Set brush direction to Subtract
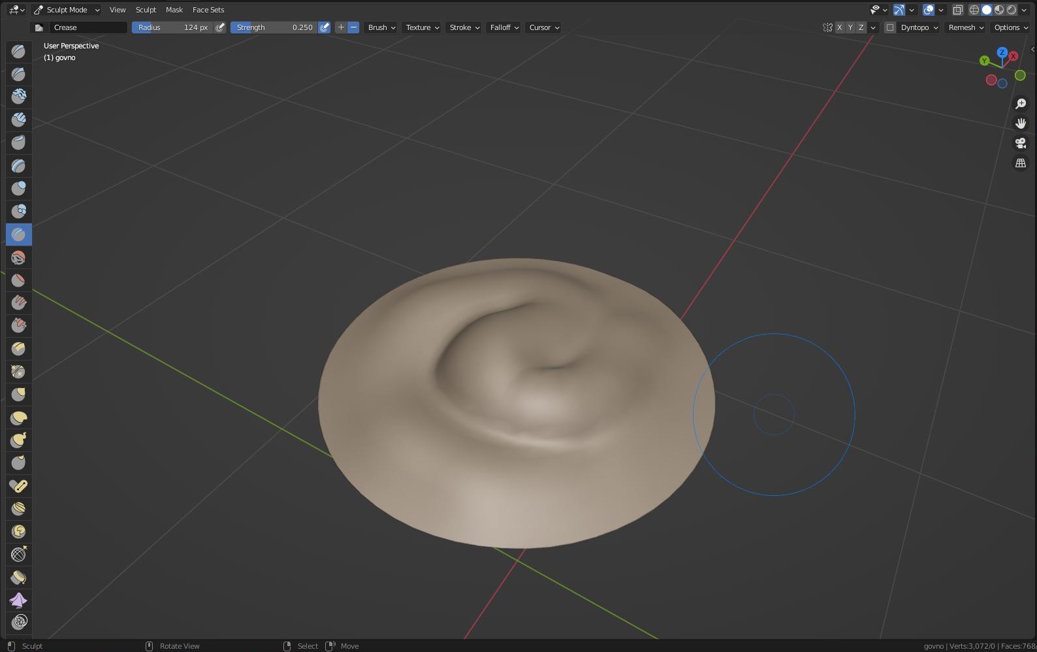1037x652 pixels. [353, 27]
